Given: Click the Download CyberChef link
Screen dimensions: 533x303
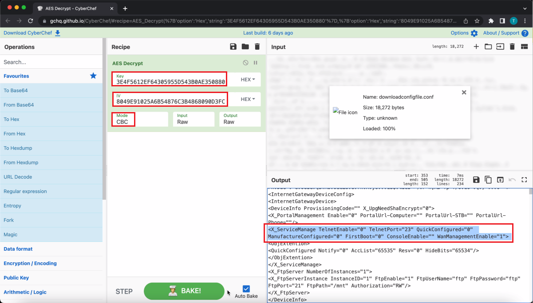Looking at the screenshot, I should pyautogui.click(x=32, y=33).
